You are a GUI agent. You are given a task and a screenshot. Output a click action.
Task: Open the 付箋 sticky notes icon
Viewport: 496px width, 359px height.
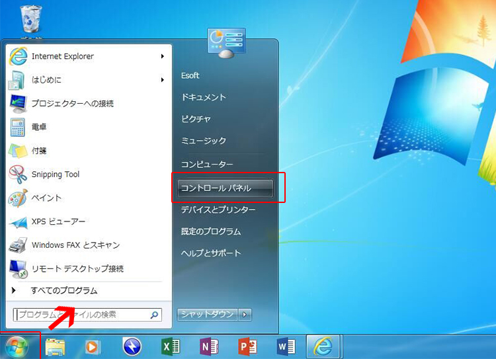(x=17, y=151)
